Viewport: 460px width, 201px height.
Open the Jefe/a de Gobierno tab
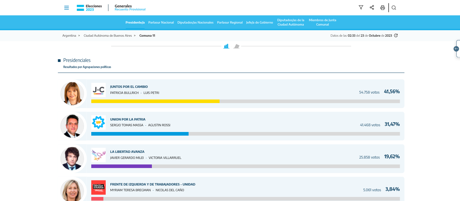(x=259, y=23)
